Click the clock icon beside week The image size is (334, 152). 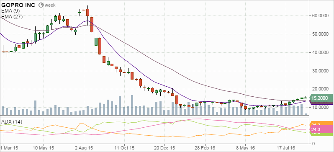(41, 5)
